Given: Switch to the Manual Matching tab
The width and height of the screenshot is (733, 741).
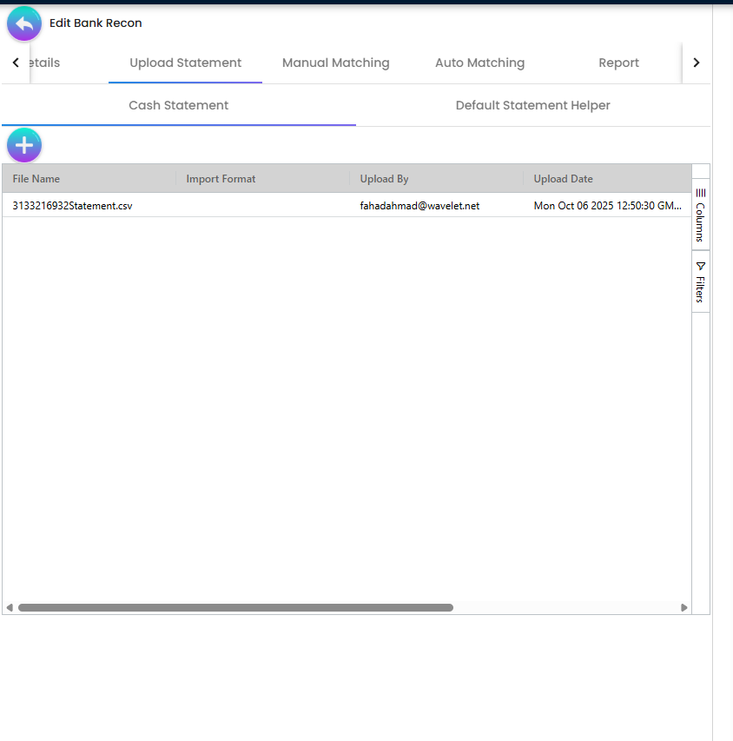Looking at the screenshot, I should pyautogui.click(x=335, y=63).
